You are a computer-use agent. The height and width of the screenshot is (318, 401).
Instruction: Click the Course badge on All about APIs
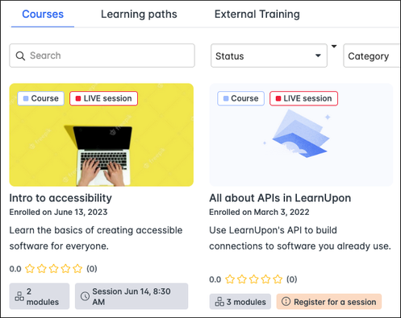(241, 98)
